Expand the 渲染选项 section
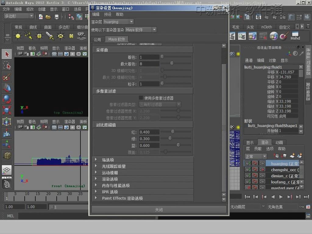 click(96, 179)
